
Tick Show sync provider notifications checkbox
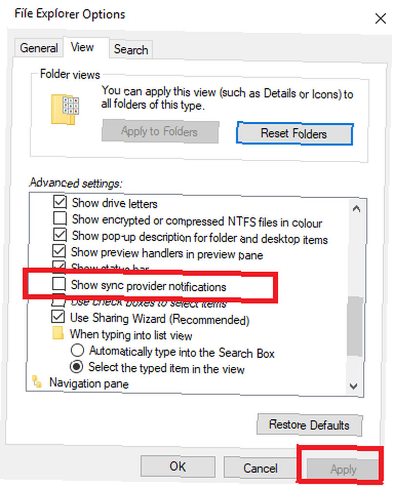click(59, 283)
